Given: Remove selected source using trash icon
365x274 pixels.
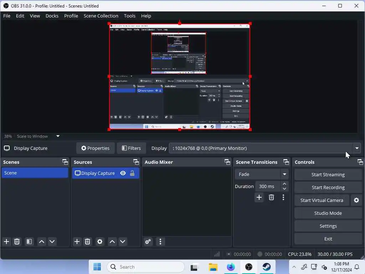Looking at the screenshot, I should click(x=88, y=242).
